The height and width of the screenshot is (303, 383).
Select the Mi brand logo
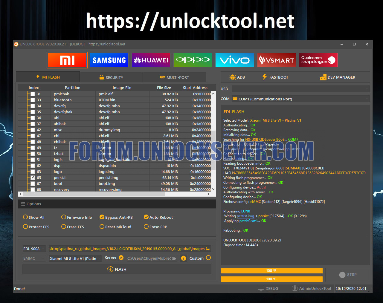click(67, 60)
